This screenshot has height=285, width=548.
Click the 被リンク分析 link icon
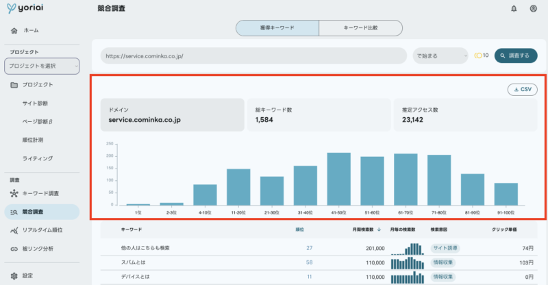[14, 249]
